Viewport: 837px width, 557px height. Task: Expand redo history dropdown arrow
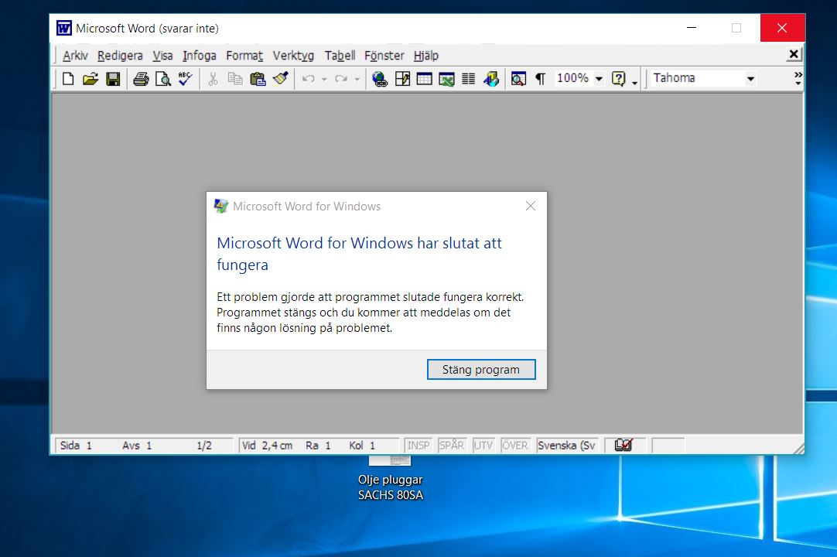[357, 79]
